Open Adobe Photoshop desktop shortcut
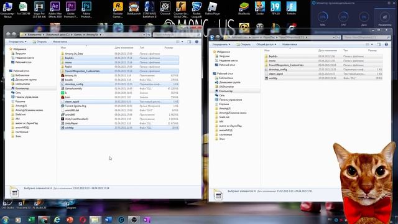The height and width of the screenshot is (224, 398). tap(86, 10)
